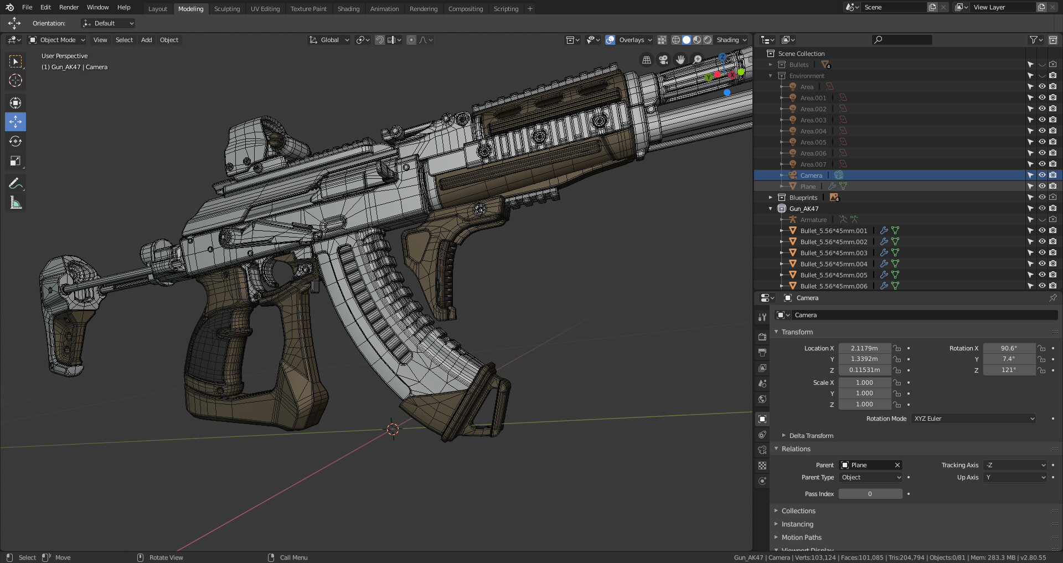Viewport: 1063px width, 563px height.
Task: Clear the Plane parent with X button
Action: pyautogui.click(x=897, y=465)
